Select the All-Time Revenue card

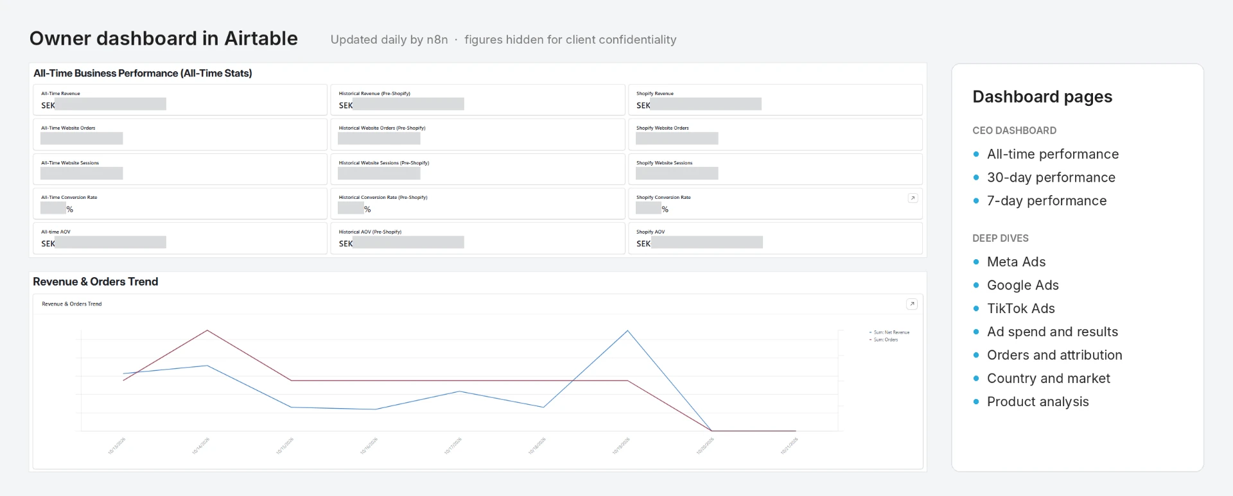point(180,100)
